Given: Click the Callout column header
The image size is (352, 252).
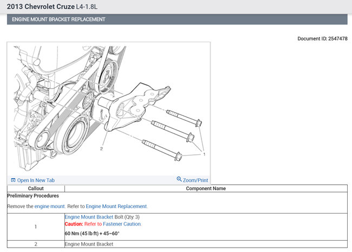Looking at the screenshot, I should pyautogui.click(x=35, y=189).
